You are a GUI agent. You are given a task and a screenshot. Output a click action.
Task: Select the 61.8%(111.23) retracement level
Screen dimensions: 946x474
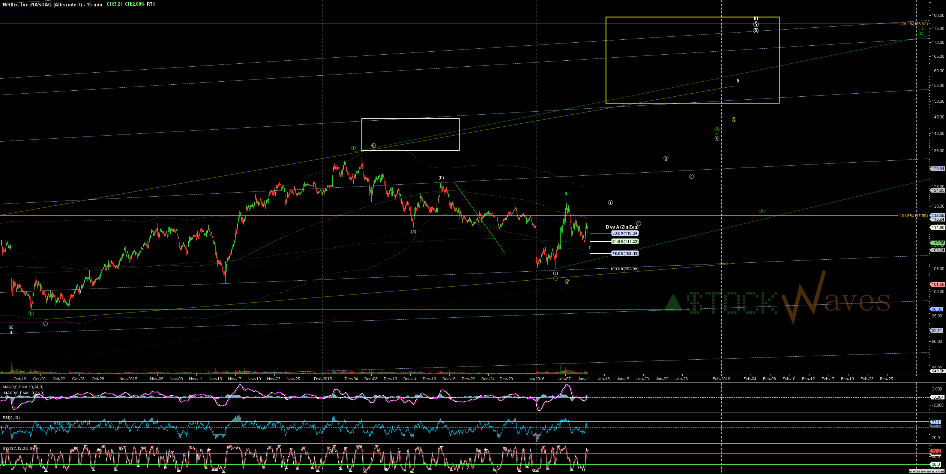[625, 242]
